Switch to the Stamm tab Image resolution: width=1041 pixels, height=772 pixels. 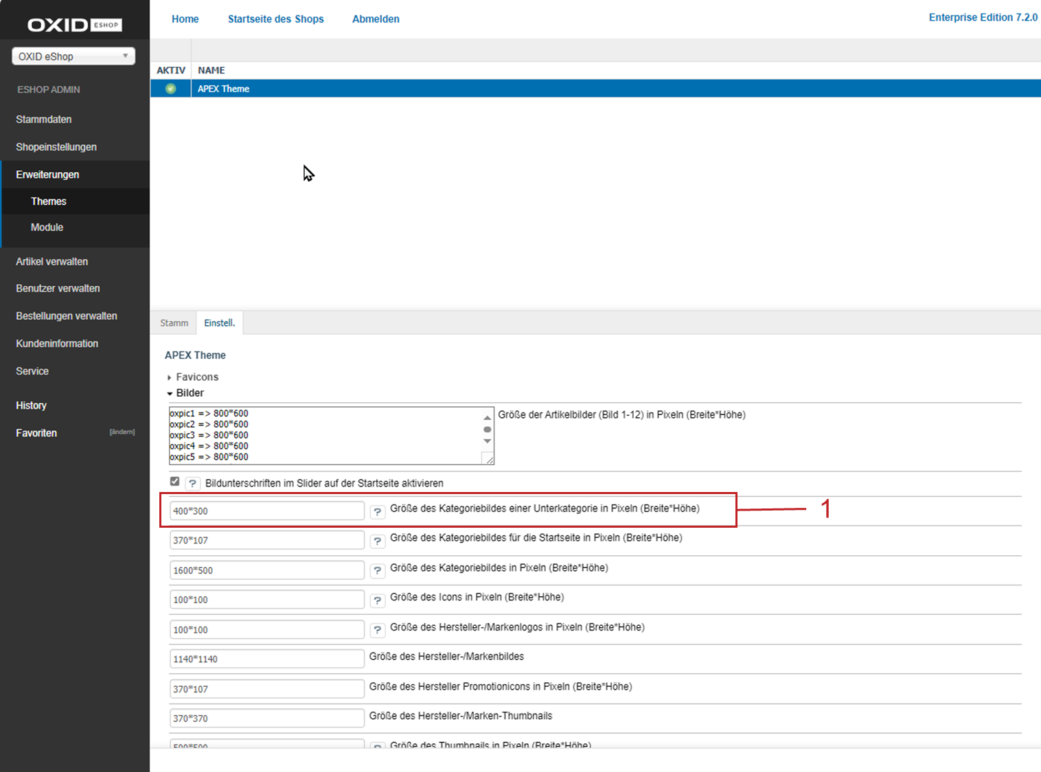(174, 323)
